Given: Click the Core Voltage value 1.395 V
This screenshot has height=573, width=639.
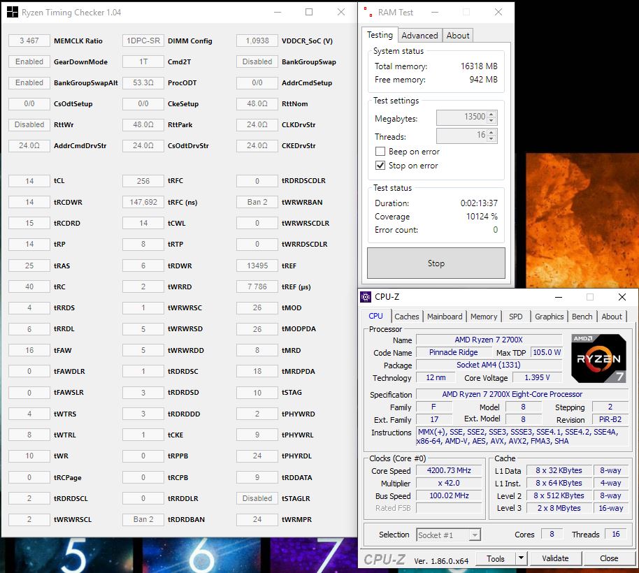Looking at the screenshot, I should [x=537, y=377].
